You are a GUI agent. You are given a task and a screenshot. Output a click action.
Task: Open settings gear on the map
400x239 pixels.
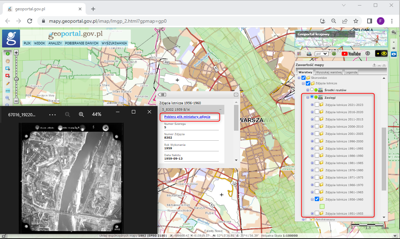(x=393, y=32)
